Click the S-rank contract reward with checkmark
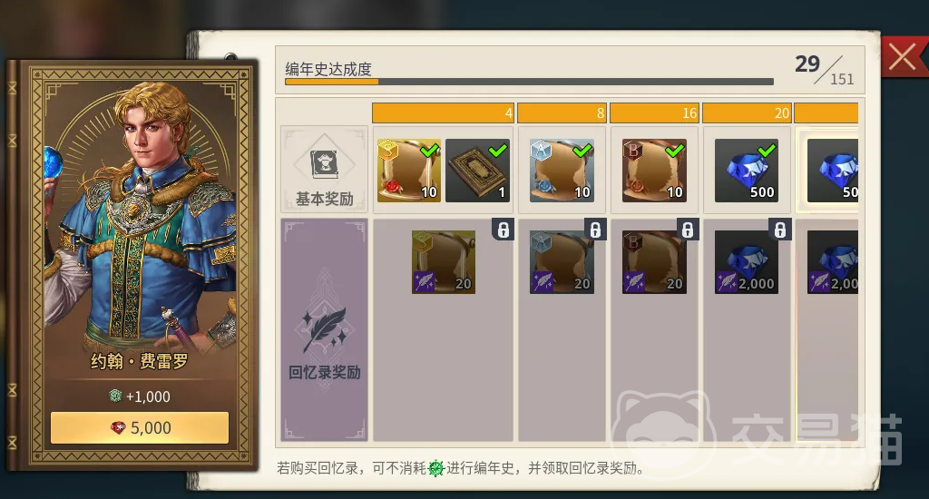Image resolution: width=929 pixels, height=499 pixels. [409, 171]
